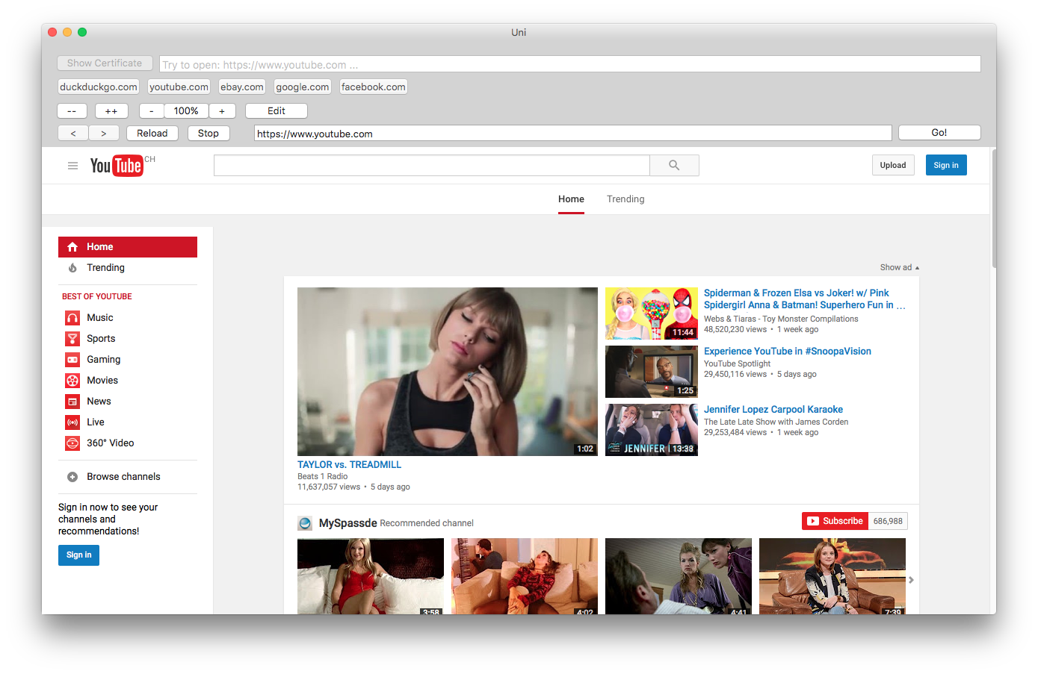Select the 360° Video icon
Image resolution: width=1038 pixels, height=674 pixels.
(72, 443)
